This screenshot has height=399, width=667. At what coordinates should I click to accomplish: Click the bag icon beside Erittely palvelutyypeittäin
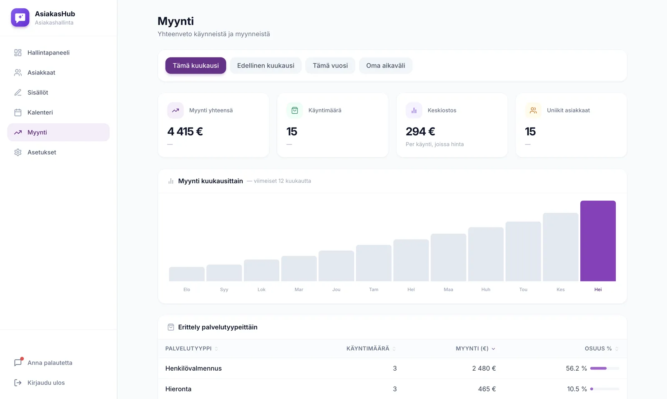171,327
